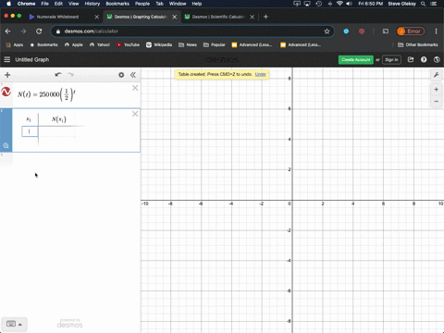Bookmark this page with the star
444x333 pixels.
coord(327,31)
